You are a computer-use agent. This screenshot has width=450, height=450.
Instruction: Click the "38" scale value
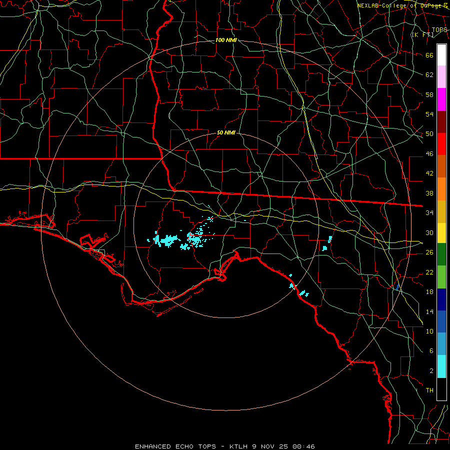pos(429,193)
